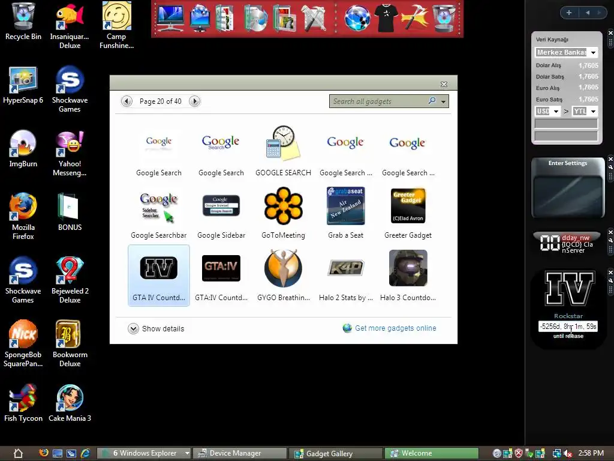Open Camp Funshine desktop shortcut
The width and height of the screenshot is (614, 461).
click(116, 25)
